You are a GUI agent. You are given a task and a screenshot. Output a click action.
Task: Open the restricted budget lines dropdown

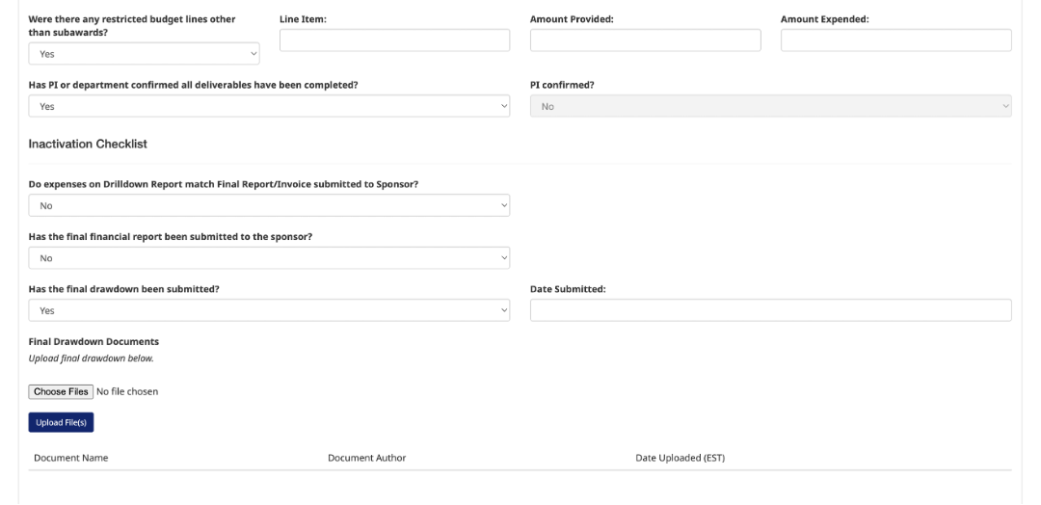point(144,54)
